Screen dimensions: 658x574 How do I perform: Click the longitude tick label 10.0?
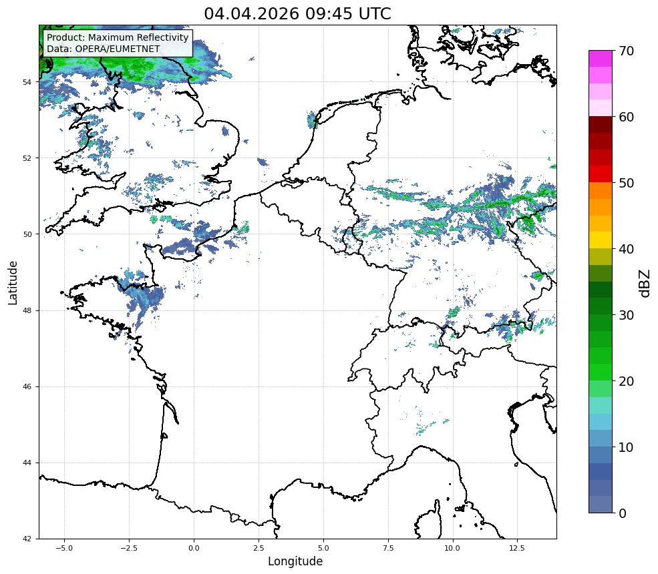(x=453, y=548)
